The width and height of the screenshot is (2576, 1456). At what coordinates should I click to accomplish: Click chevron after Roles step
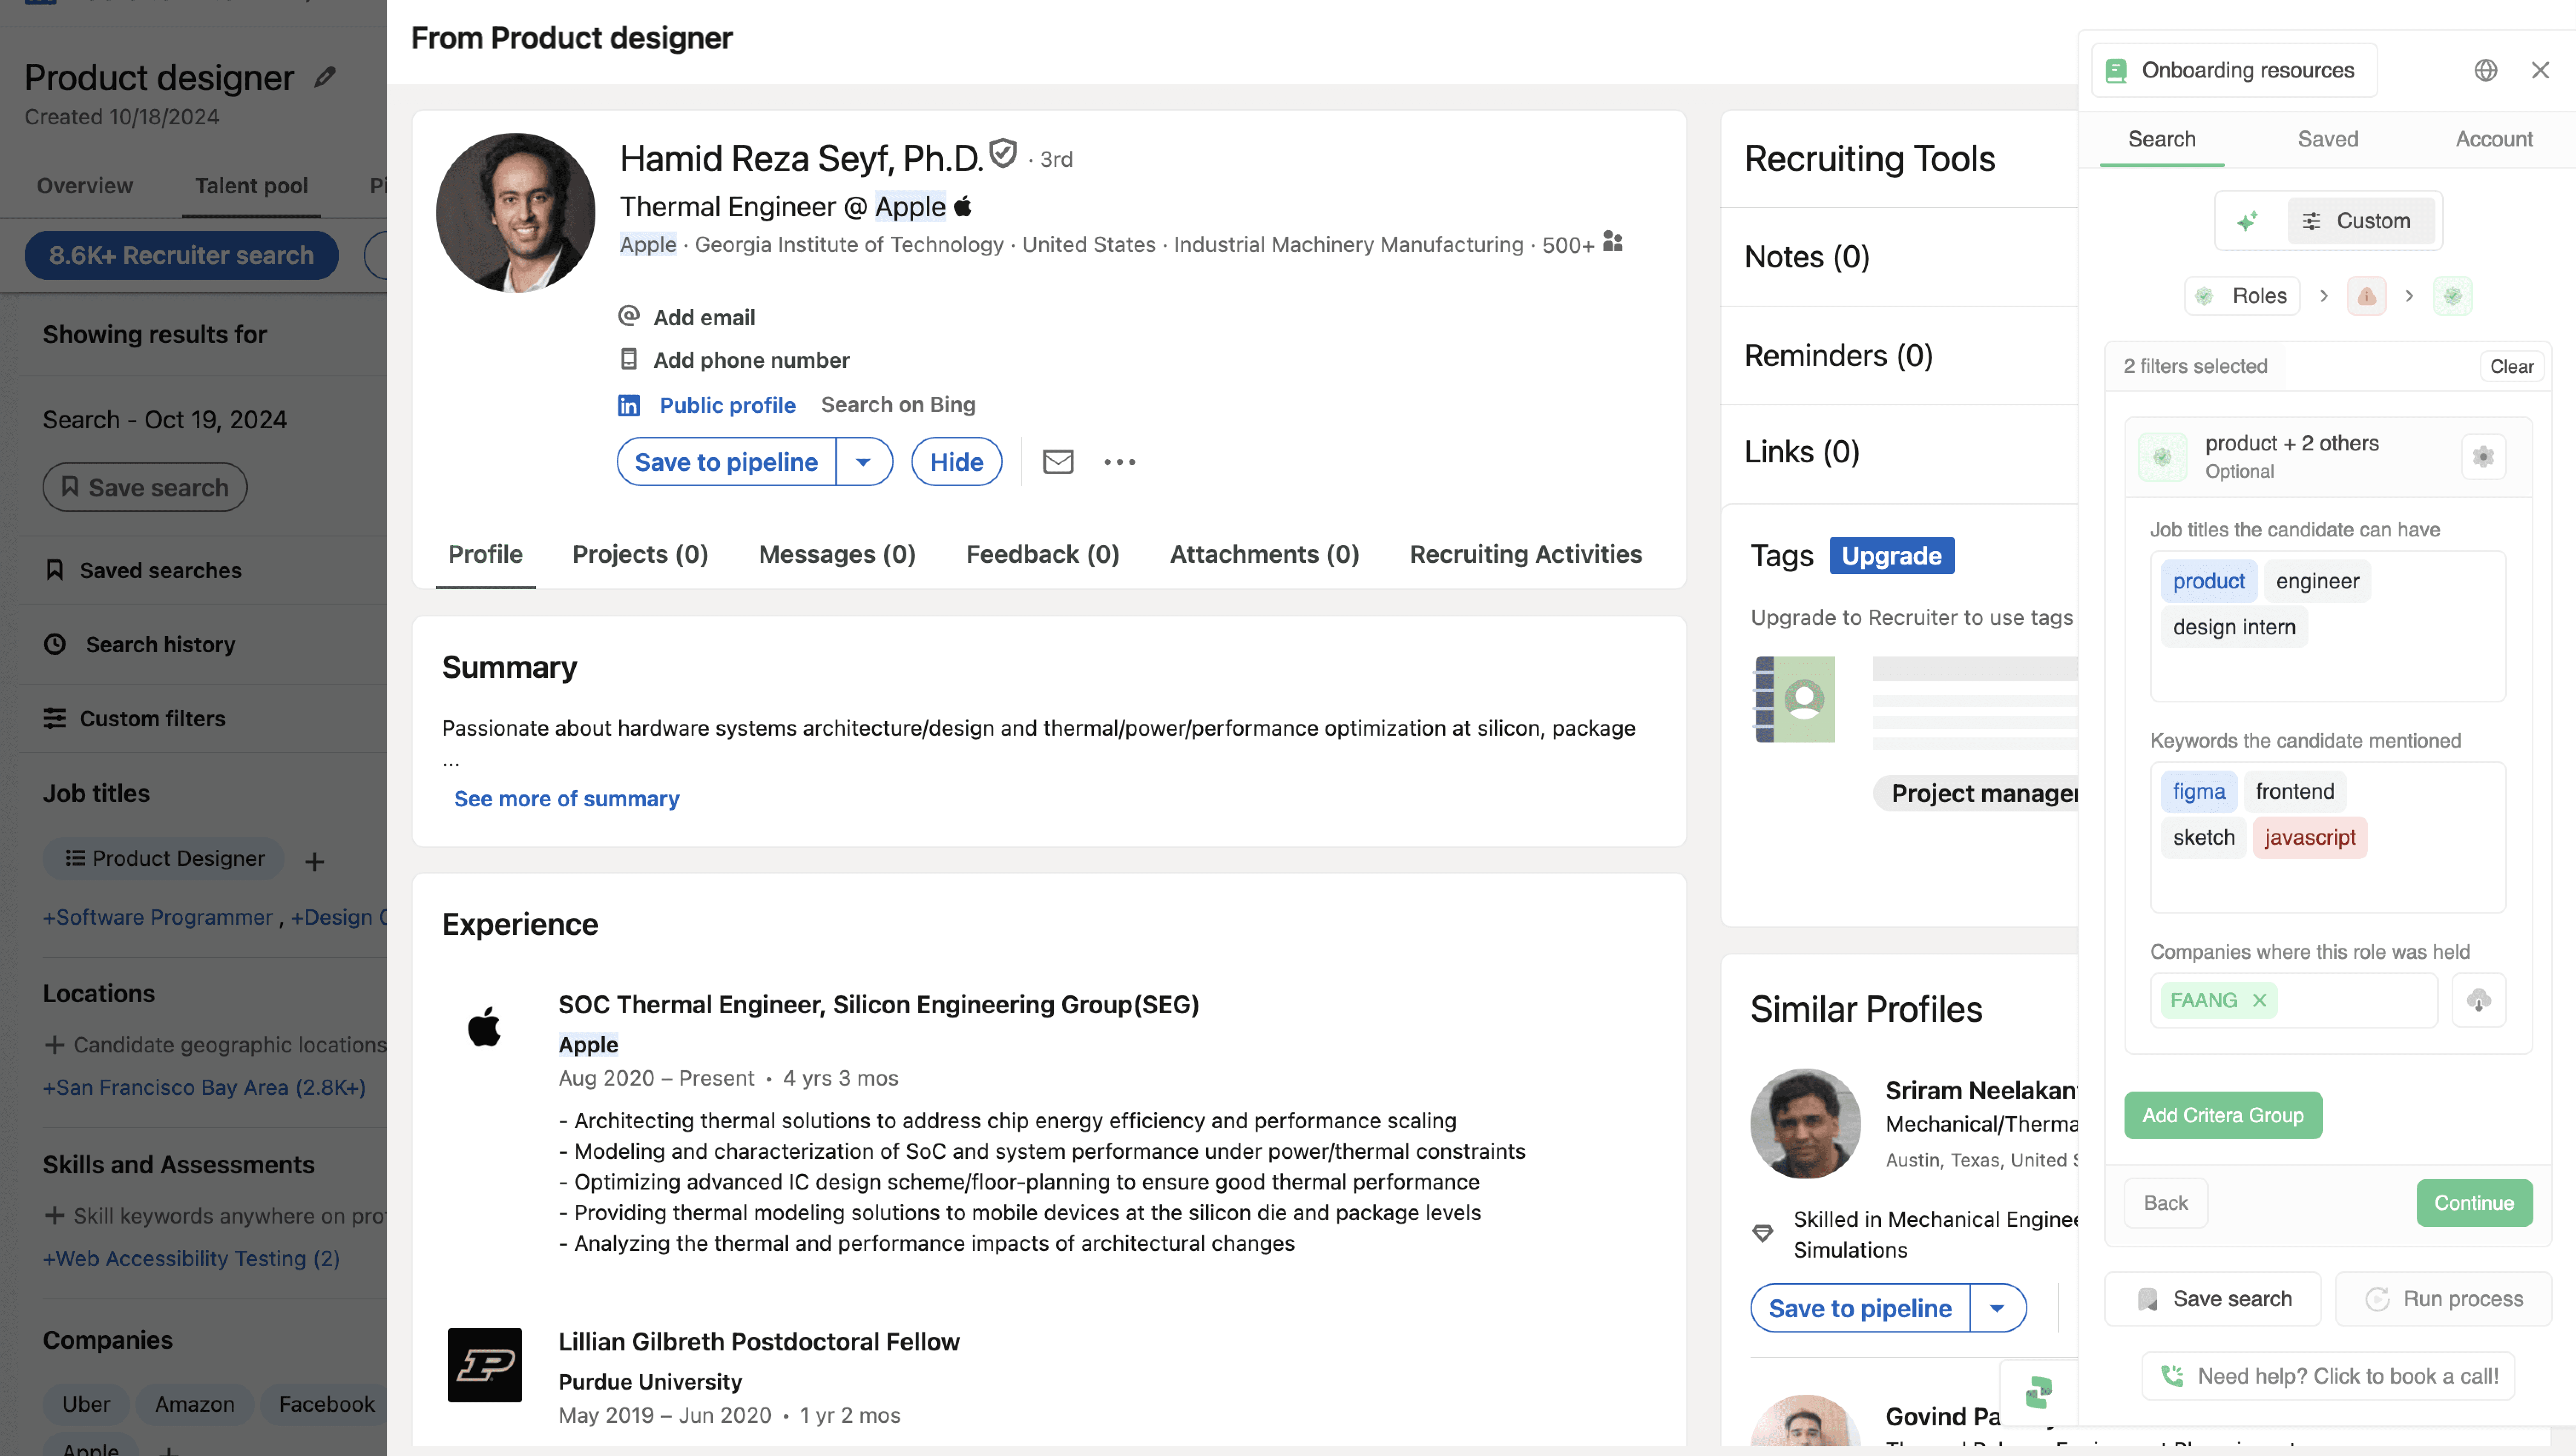2324,296
